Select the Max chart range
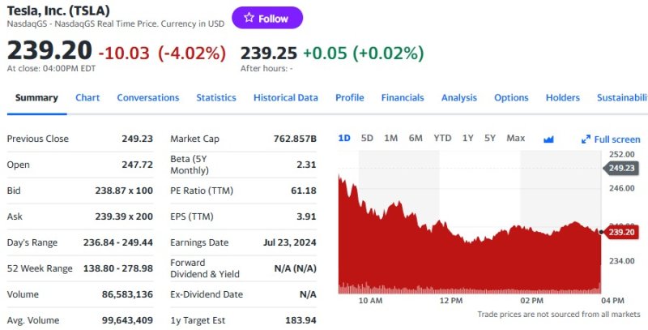The image size is (648, 330). (515, 139)
